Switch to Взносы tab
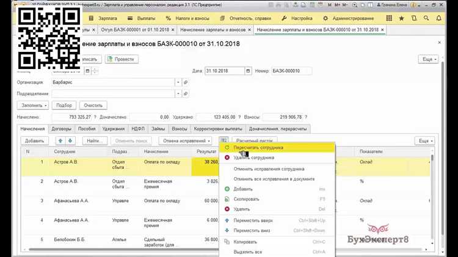Image resolution: width=458 pixels, height=257 pixels. click(x=180, y=129)
